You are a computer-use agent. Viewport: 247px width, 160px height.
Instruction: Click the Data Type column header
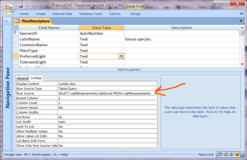coord(101,27)
